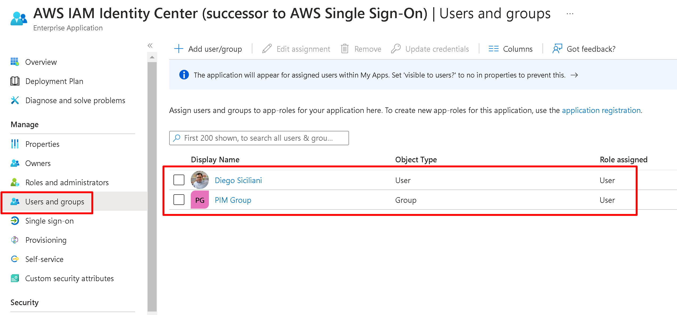The height and width of the screenshot is (315, 677).
Task: Click the Columns list icon
Action: (493, 49)
